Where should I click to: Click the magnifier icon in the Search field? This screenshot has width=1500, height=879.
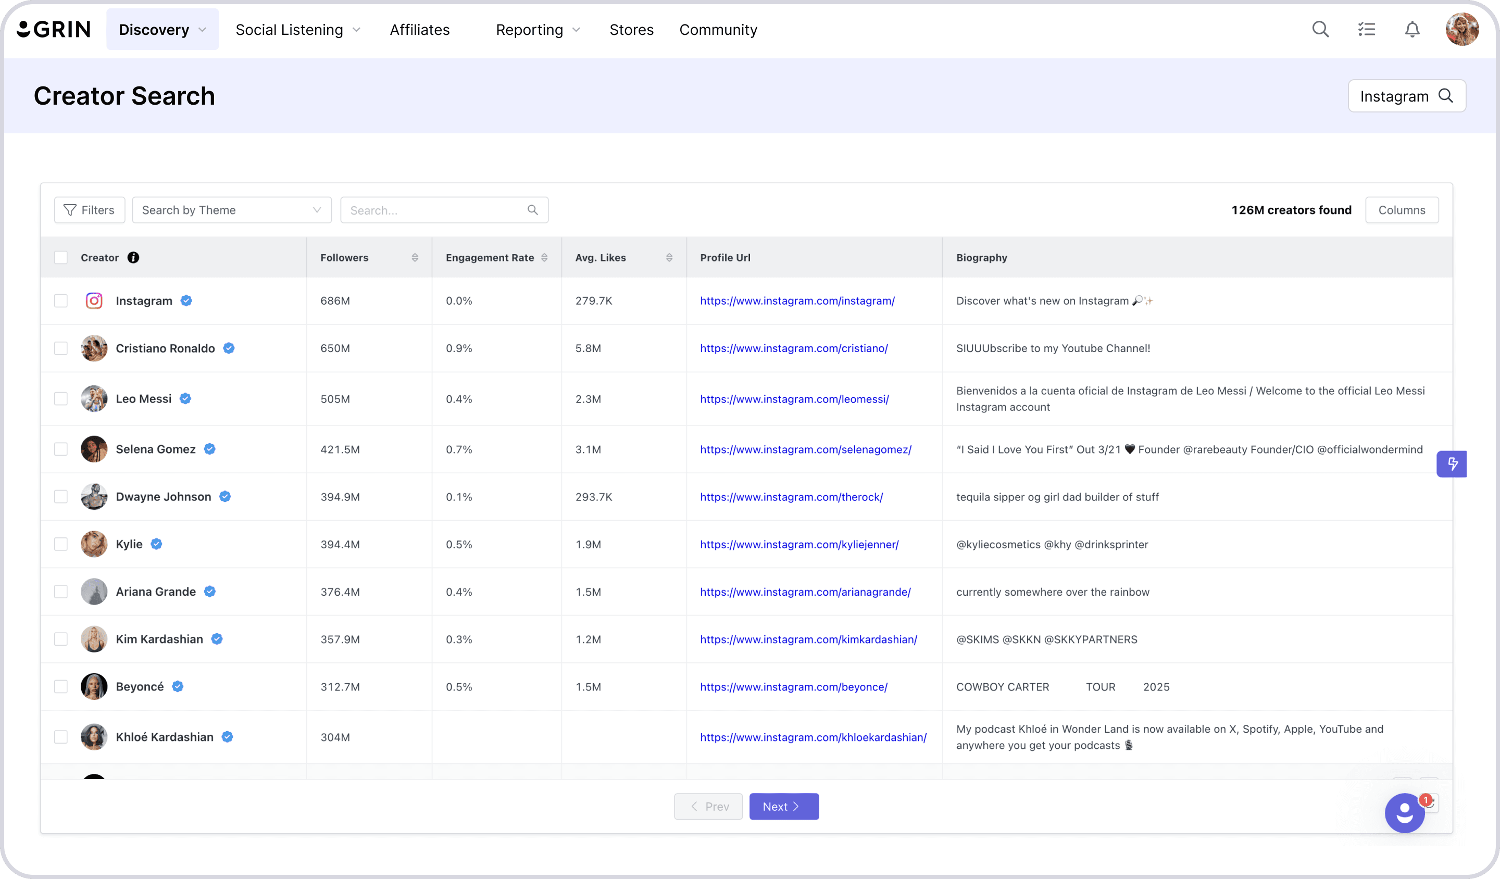[x=533, y=210]
